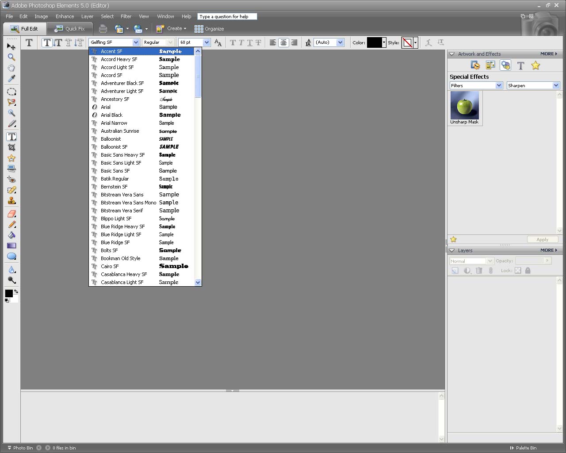Select the Unsharp Mask thumbnail

point(464,105)
